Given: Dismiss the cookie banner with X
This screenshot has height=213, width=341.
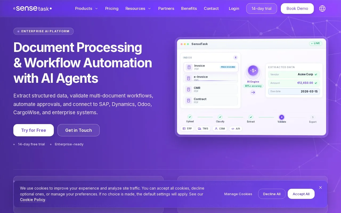Looking at the screenshot, I should (320, 187).
